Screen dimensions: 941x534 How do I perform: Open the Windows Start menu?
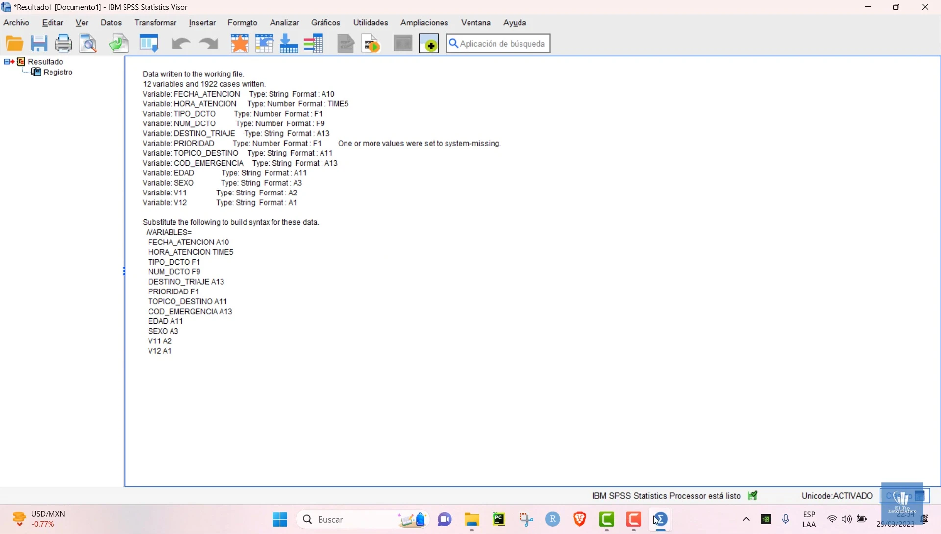(280, 520)
